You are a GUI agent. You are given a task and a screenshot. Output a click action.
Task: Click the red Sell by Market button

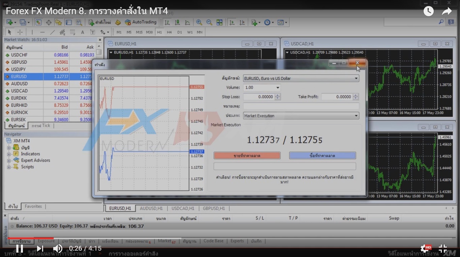point(247,156)
